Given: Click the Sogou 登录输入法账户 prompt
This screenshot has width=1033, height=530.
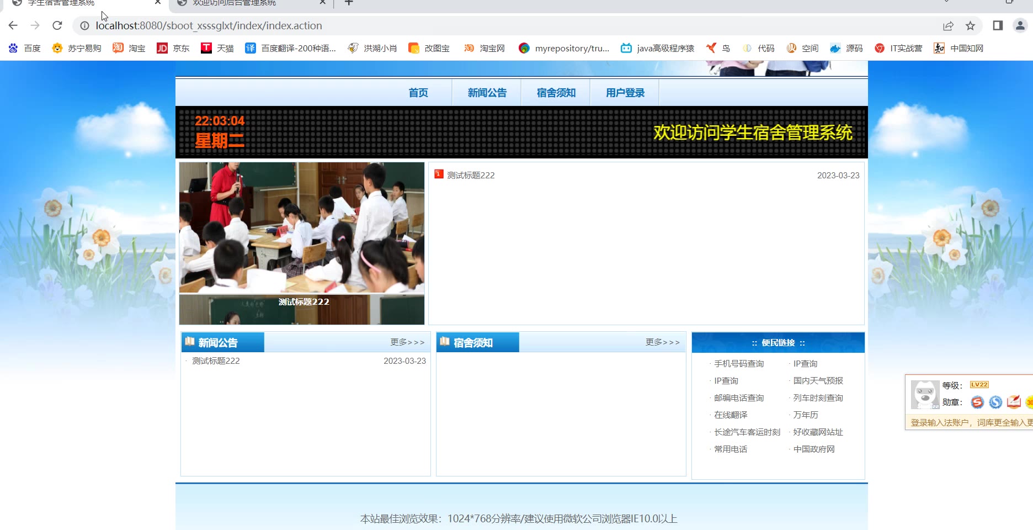Looking at the screenshot, I should 971,422.
